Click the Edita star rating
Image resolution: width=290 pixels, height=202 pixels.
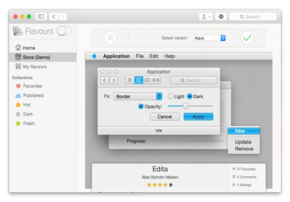[160, 185]
